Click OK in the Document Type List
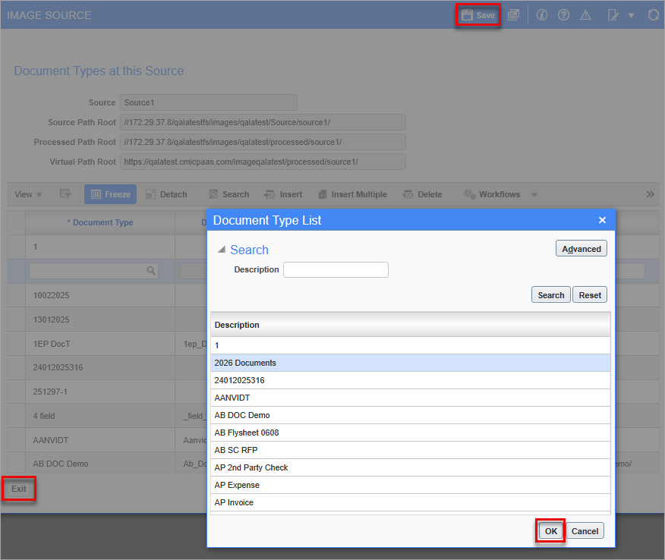 click(550, 530)
